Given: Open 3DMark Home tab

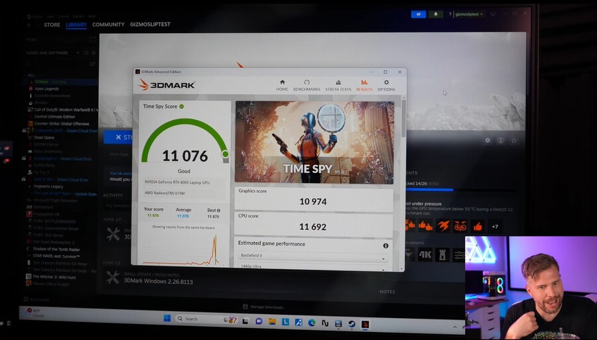Looking at the screenshot, I should click(282, 85).
